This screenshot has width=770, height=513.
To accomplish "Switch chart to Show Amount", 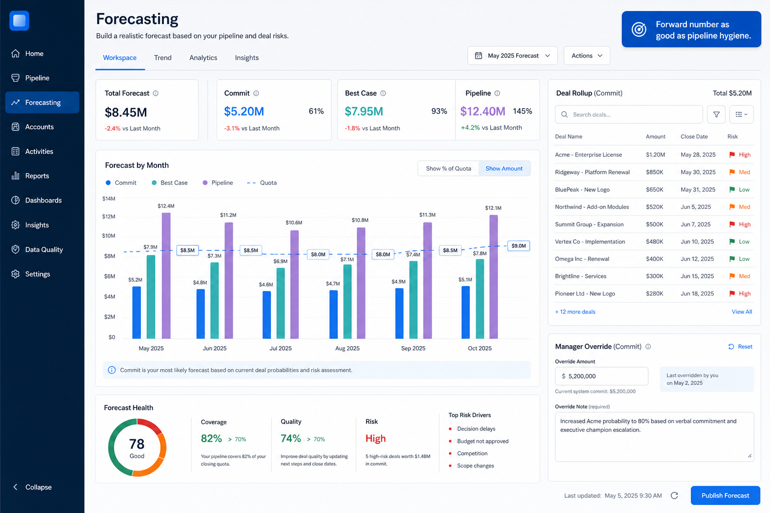I will click(504, 168).
